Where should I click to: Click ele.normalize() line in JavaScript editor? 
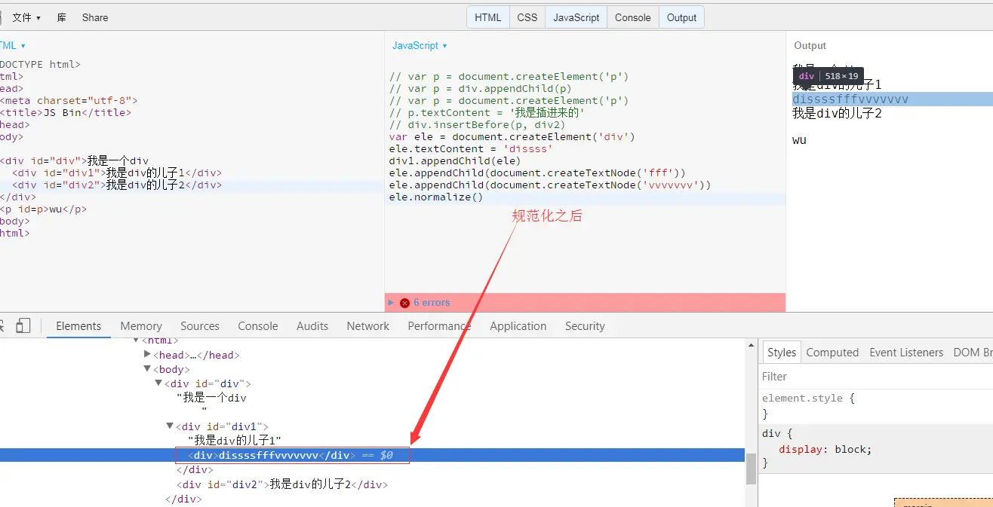(x=435, y=197)
